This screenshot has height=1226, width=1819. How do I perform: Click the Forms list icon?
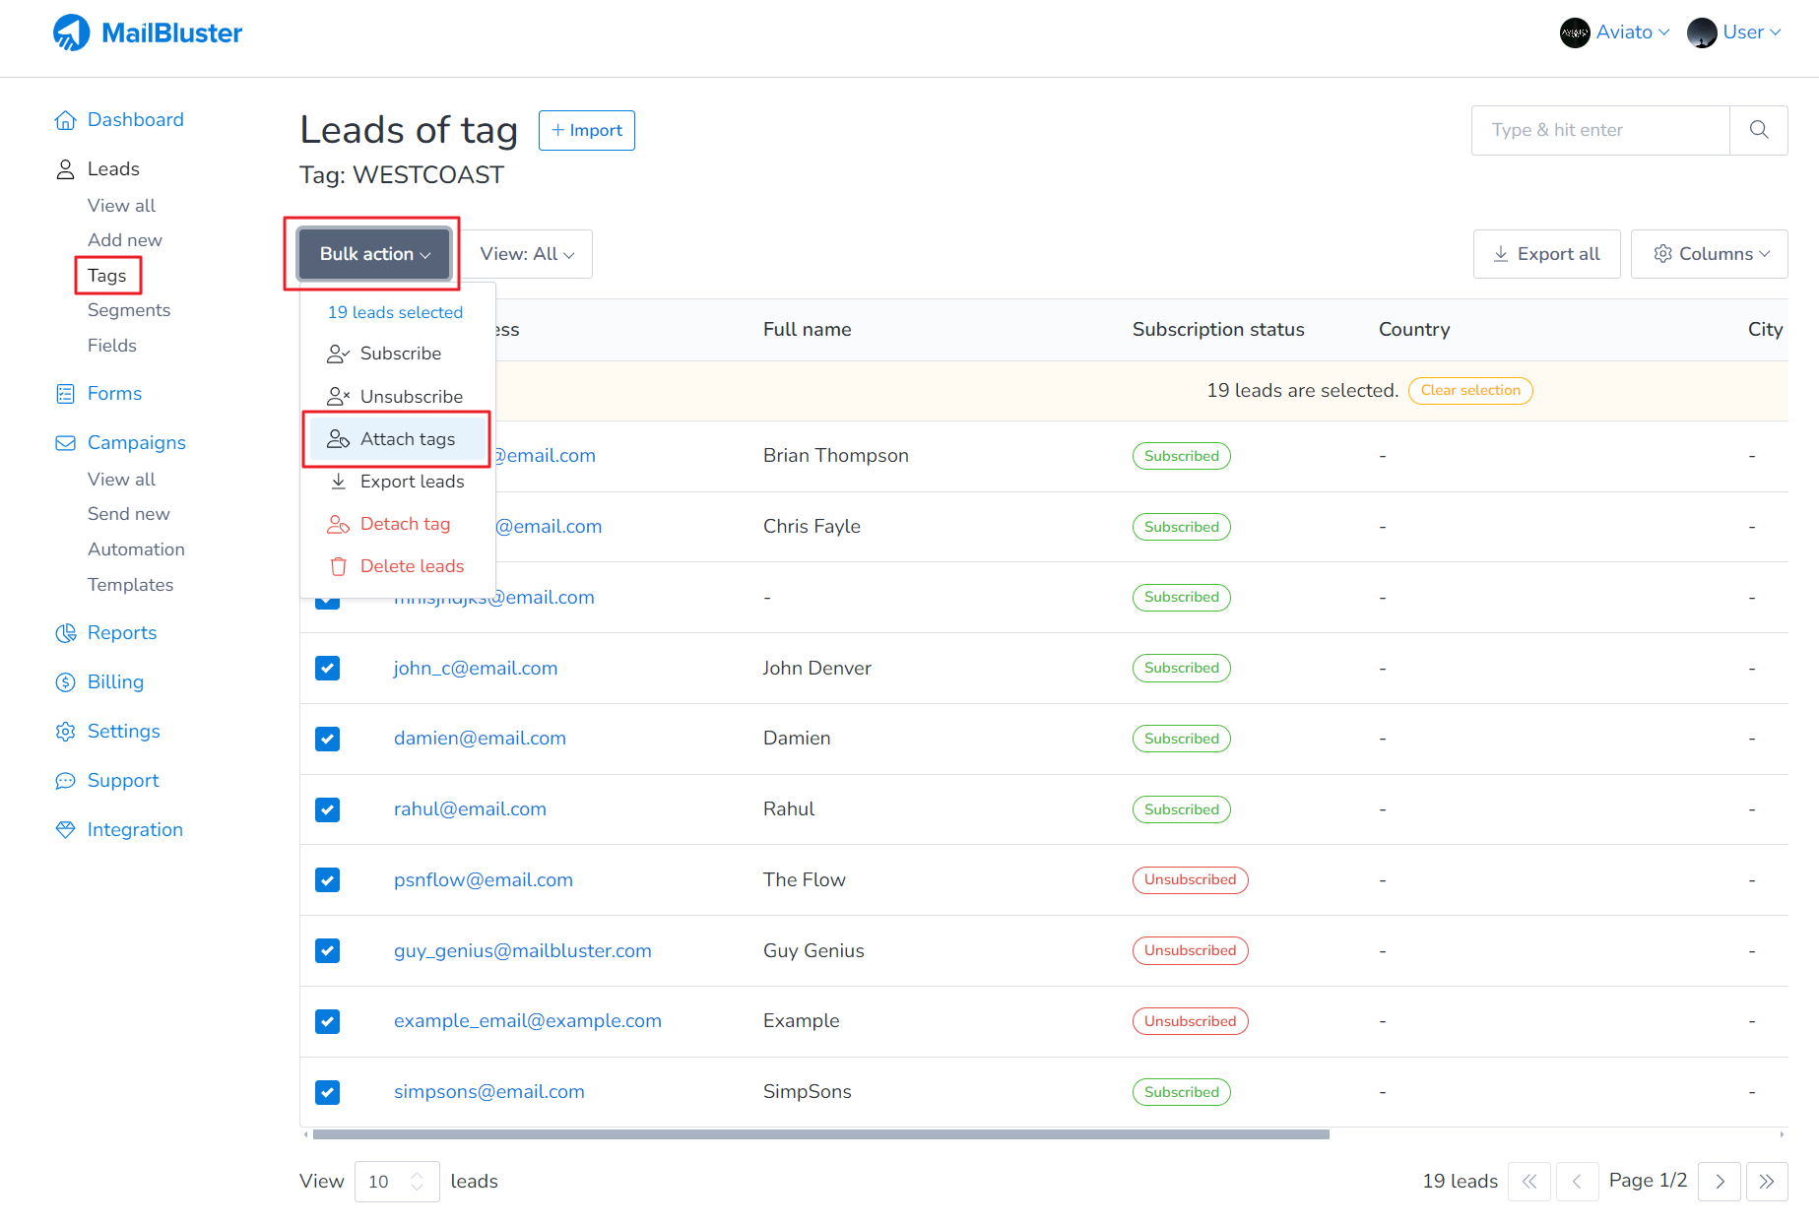65,394
